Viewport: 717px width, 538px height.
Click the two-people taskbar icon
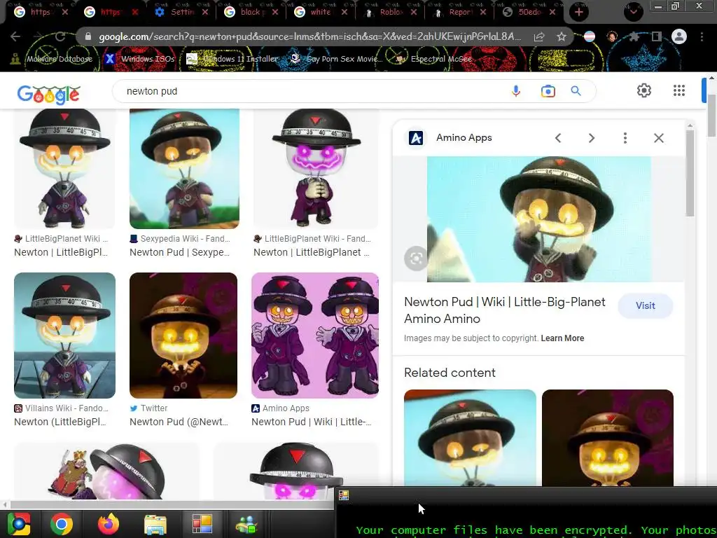247,524
